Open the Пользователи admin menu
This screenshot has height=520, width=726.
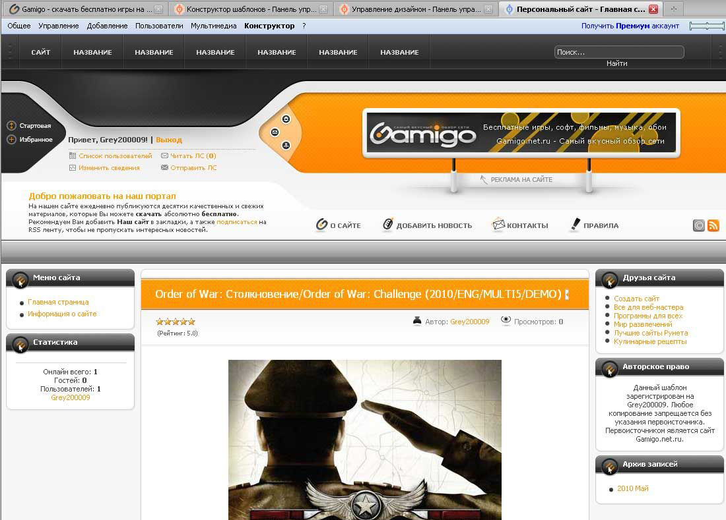point(159,26)
